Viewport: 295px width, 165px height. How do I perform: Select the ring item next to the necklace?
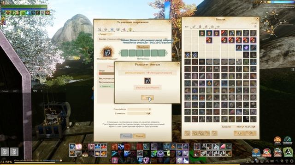pos(239,33)
